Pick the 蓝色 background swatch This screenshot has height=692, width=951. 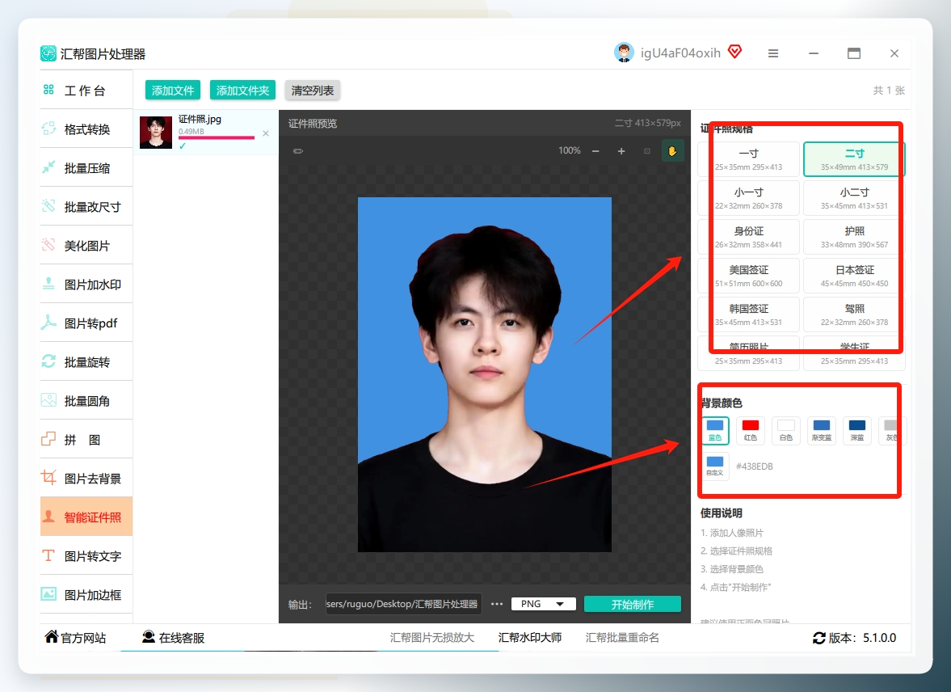coord(715,430)
